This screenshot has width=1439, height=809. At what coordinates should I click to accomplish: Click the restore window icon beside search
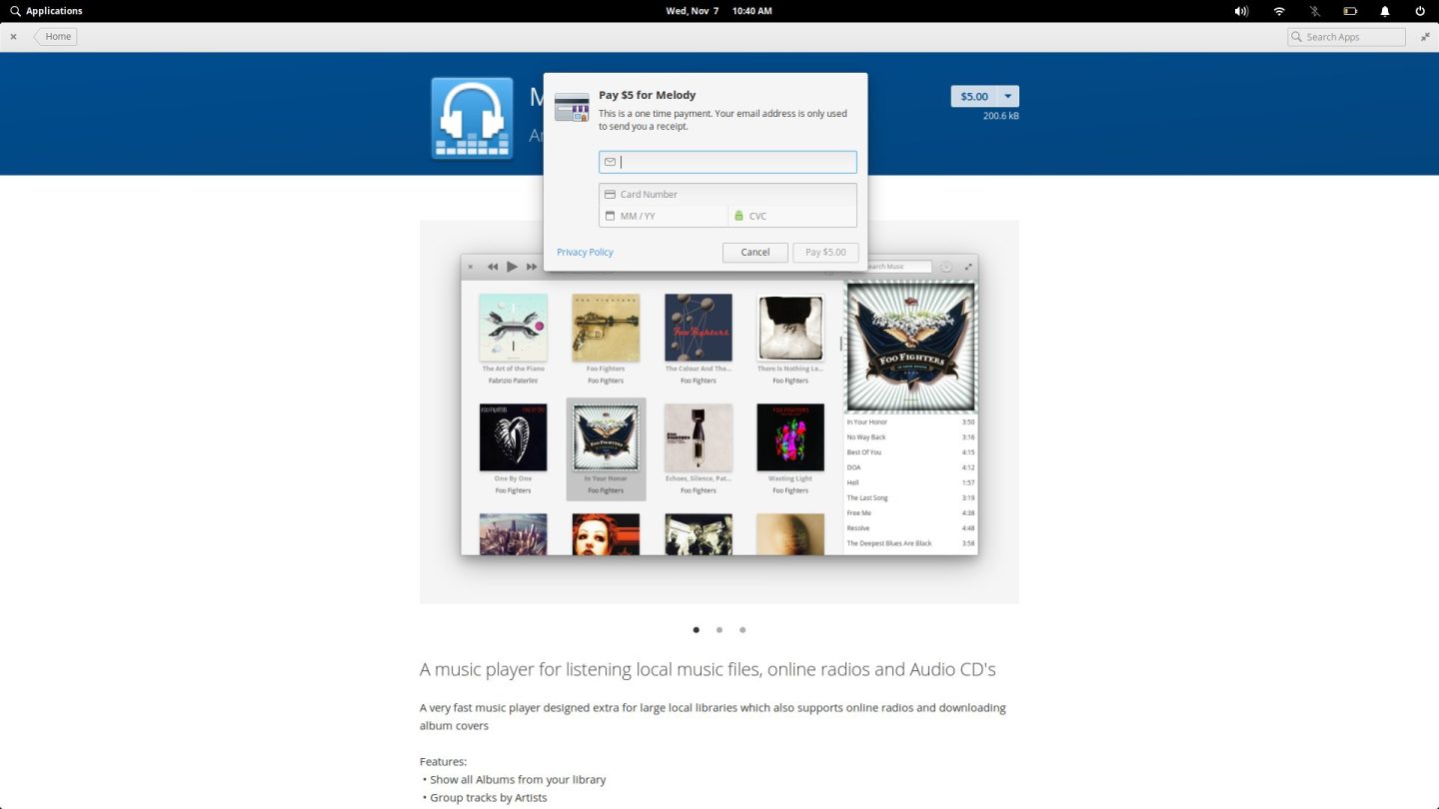coord(1425,37)
